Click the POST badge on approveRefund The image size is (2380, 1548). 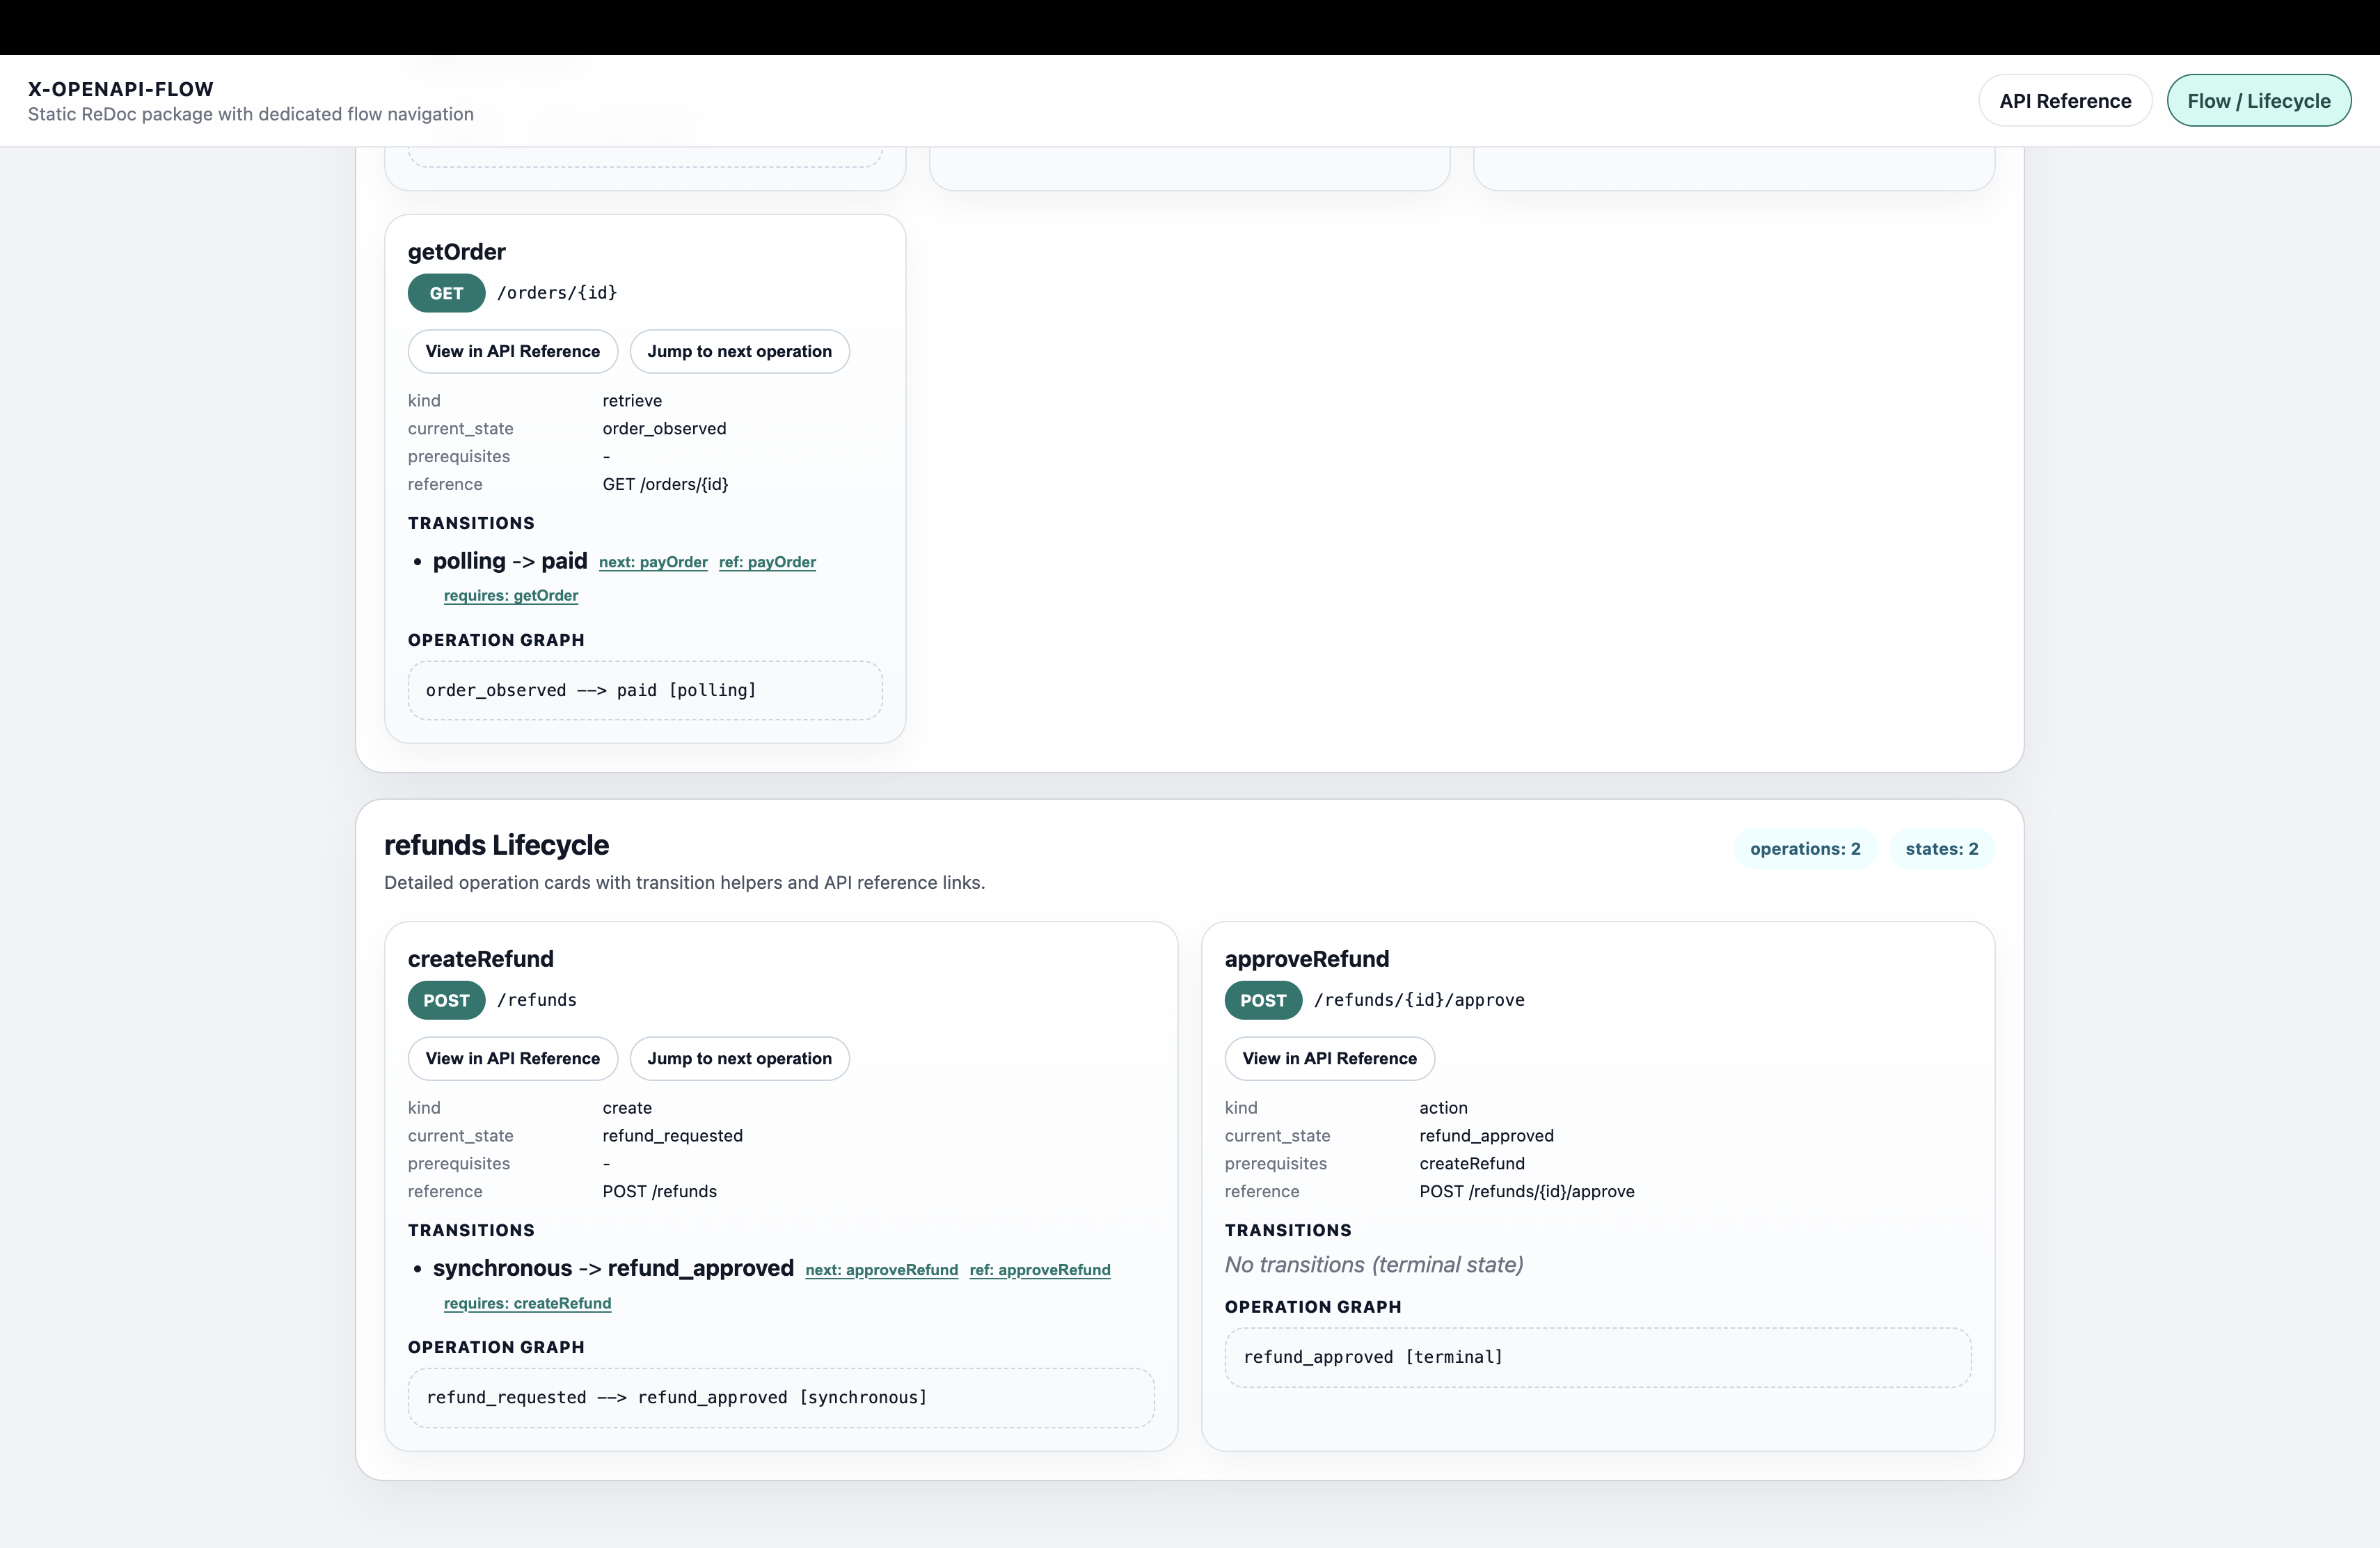point(1262,1000)
